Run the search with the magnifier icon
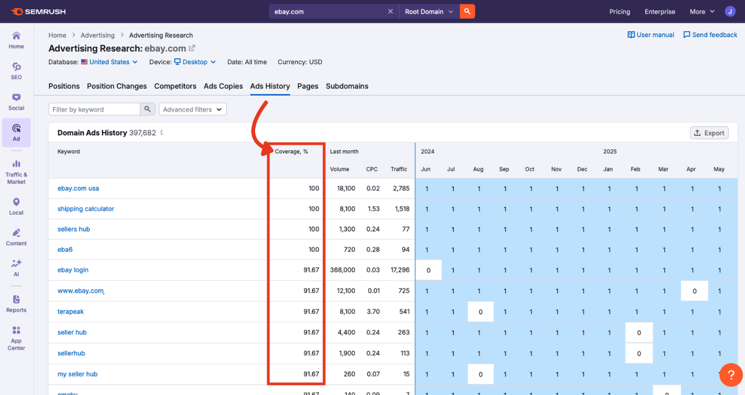745x395 pixels. click(467, 11)
